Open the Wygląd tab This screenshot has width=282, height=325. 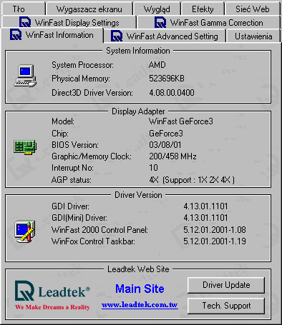click(x=157, y=9)
